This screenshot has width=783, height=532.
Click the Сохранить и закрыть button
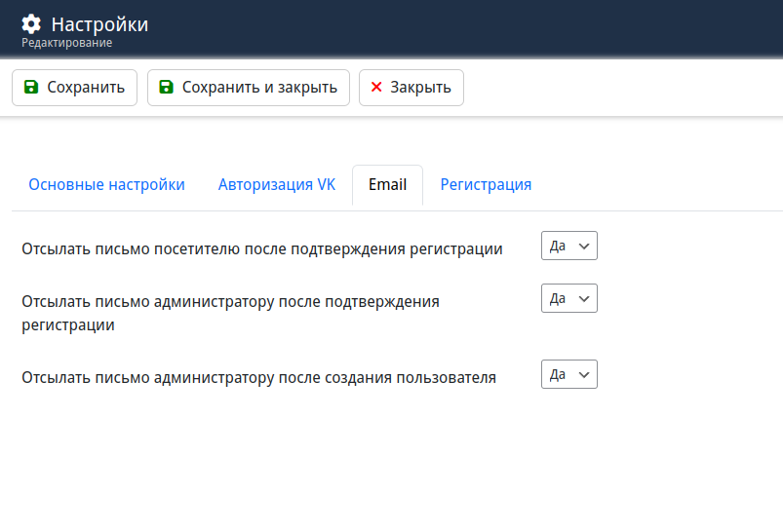[x=249, y=88]
